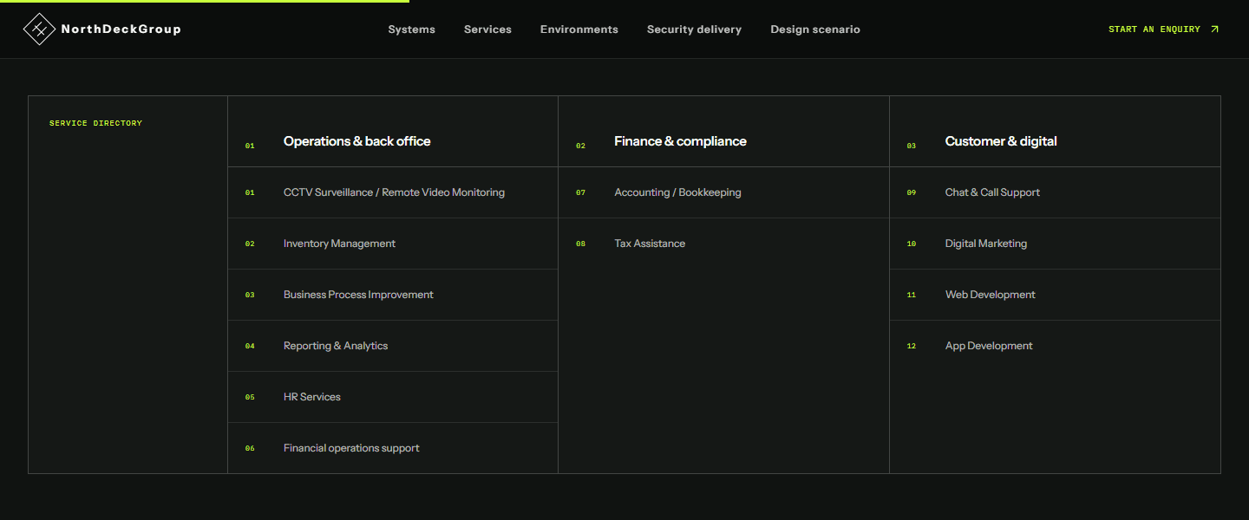1249x520 pixels.
Task: Click the NorthDeckGroup brand name
Action: tap(121, 29)
